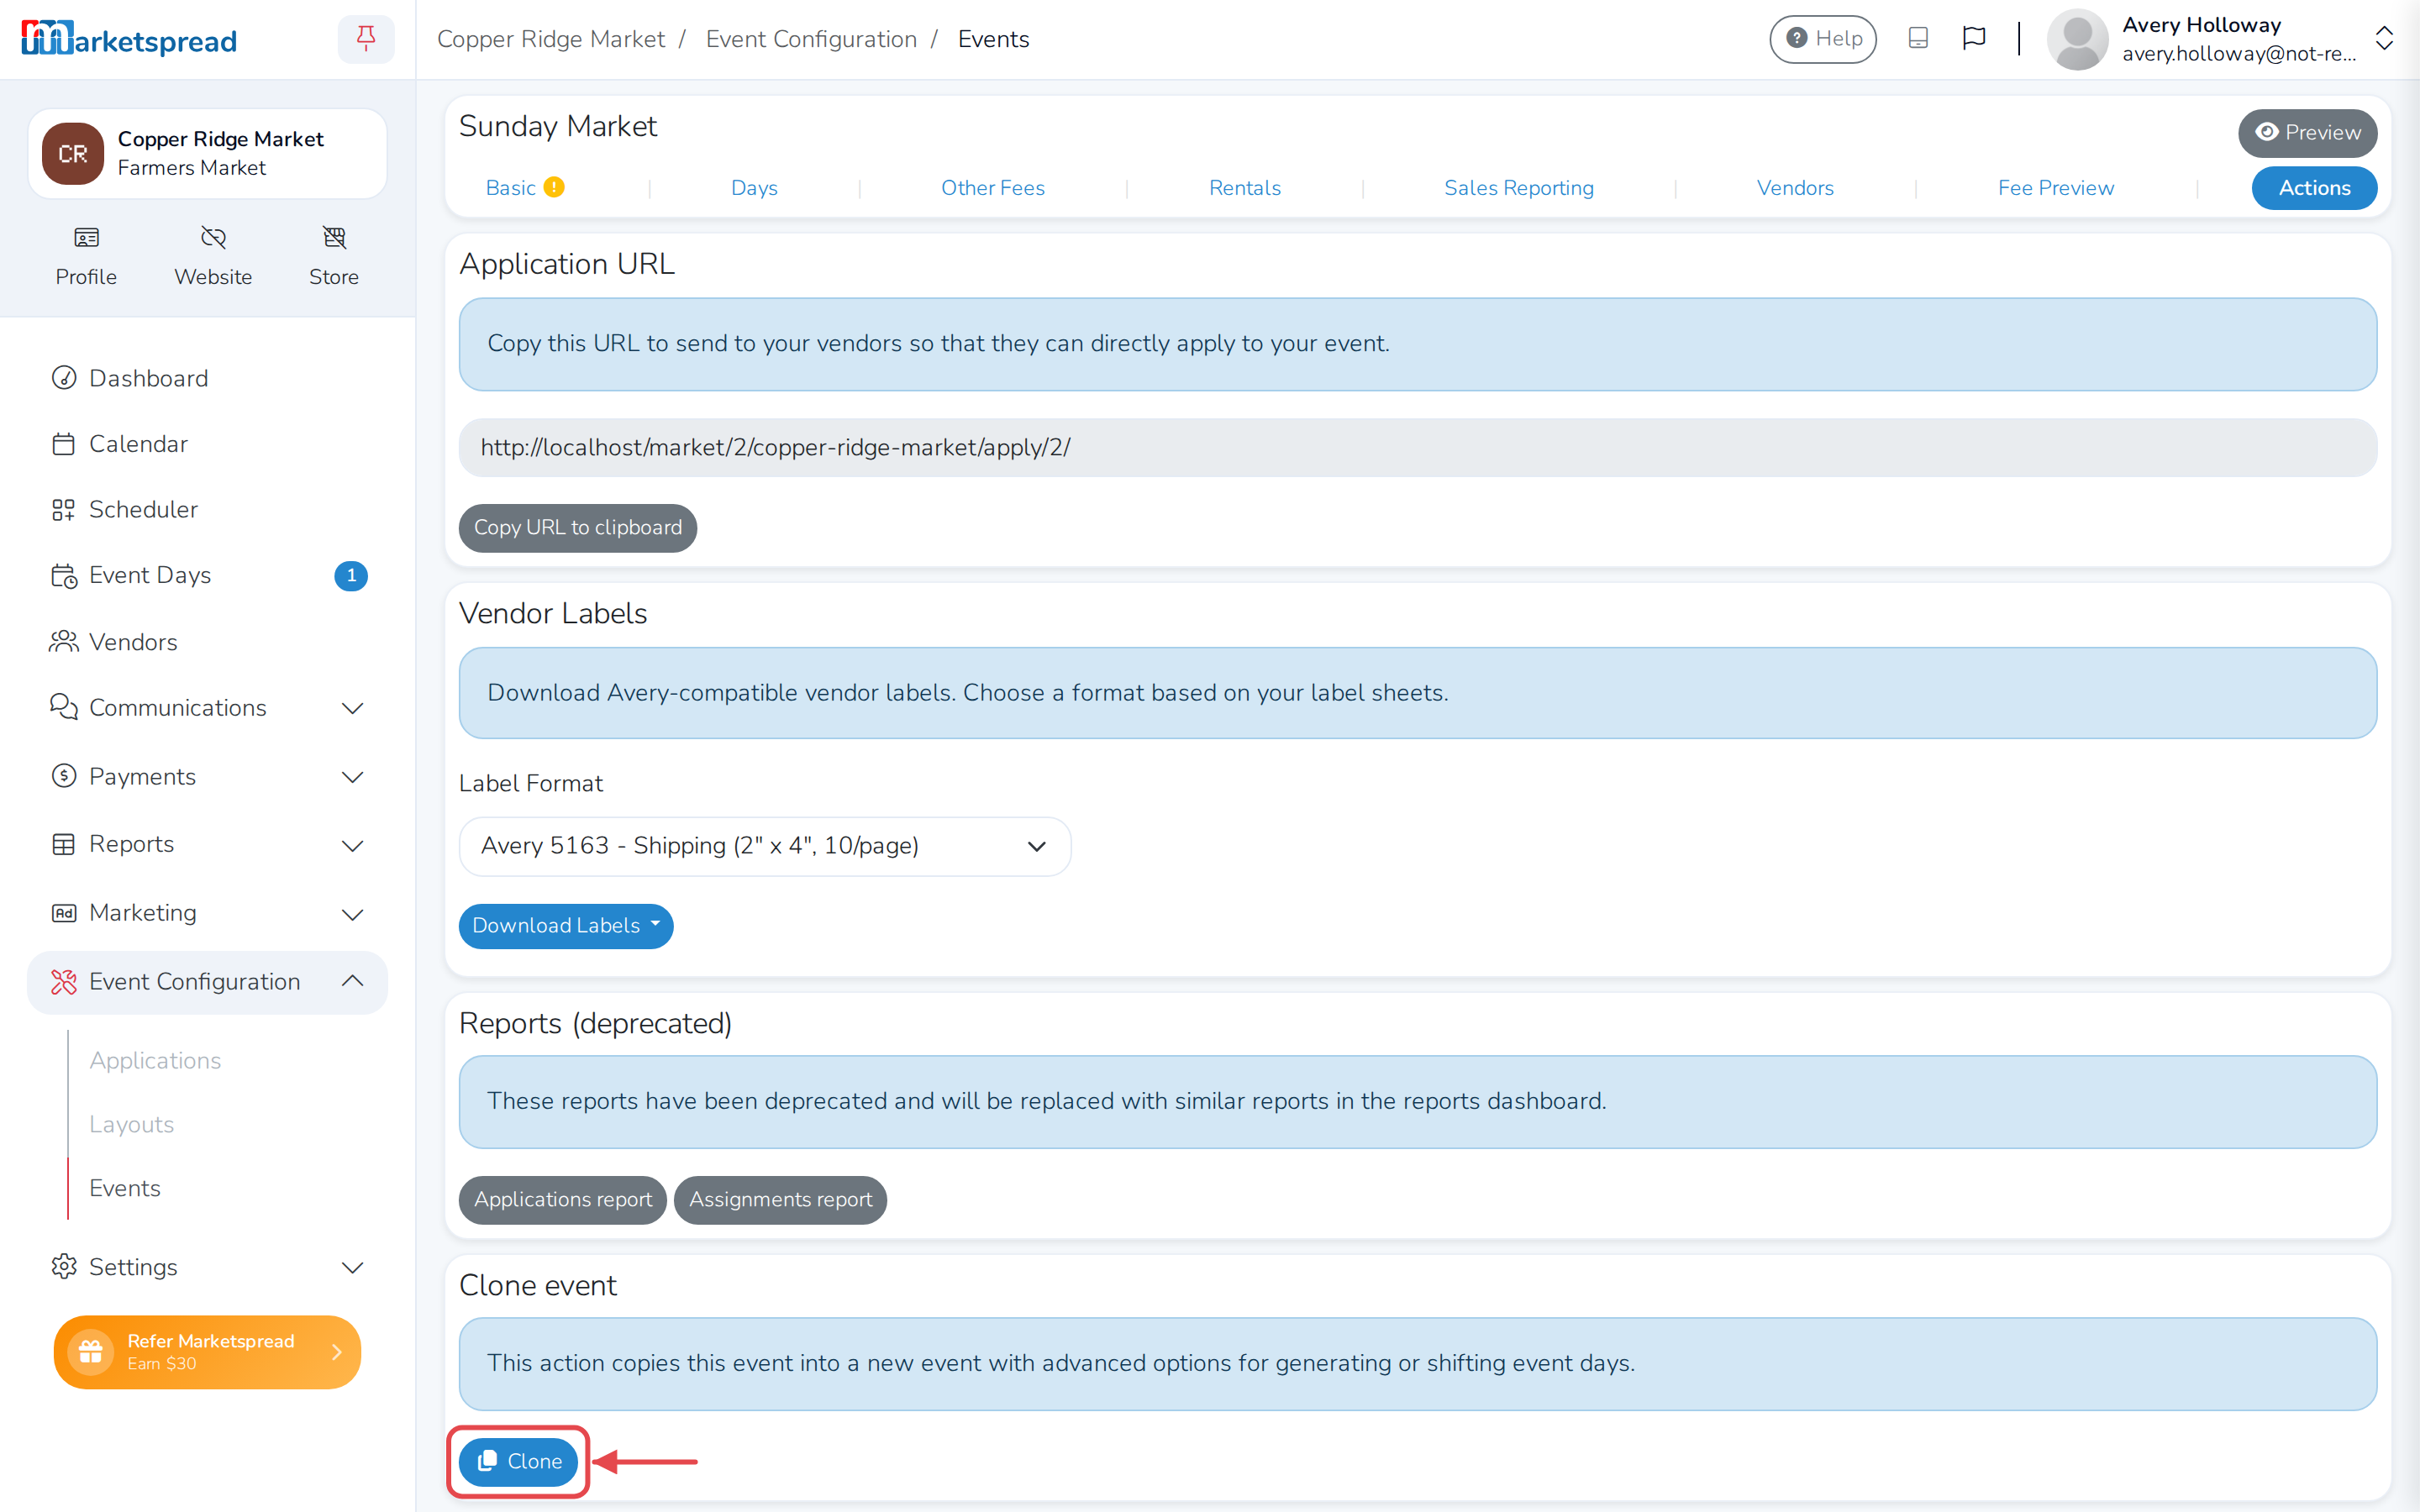Click Copy URL to clipboard
Viewport: 2420px width, 1512px height.
click(577, 528)
